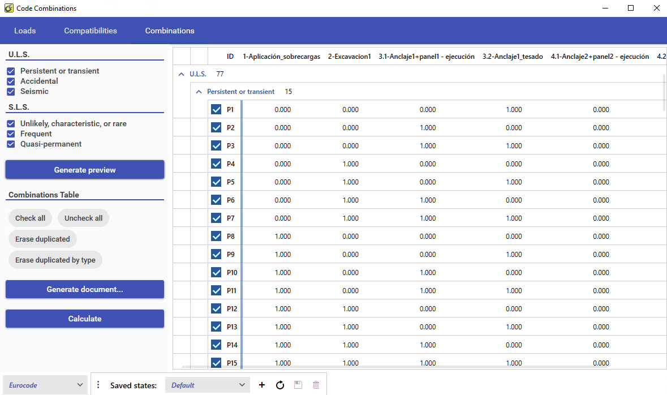Click the Erase duplicated by type button
667x395 pixels.
pos(55,260)
